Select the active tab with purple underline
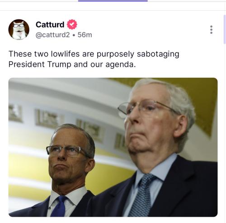Screen dimensions: 226x223 (x=113, y=1)
